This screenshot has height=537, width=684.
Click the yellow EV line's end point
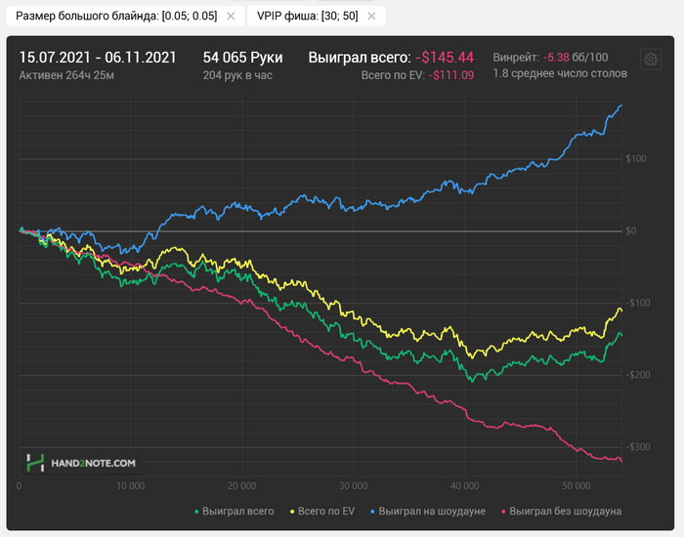point(621,310)
